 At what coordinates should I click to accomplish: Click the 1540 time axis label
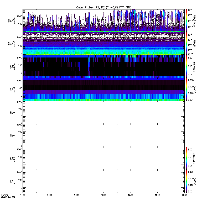tap(157, 195)
